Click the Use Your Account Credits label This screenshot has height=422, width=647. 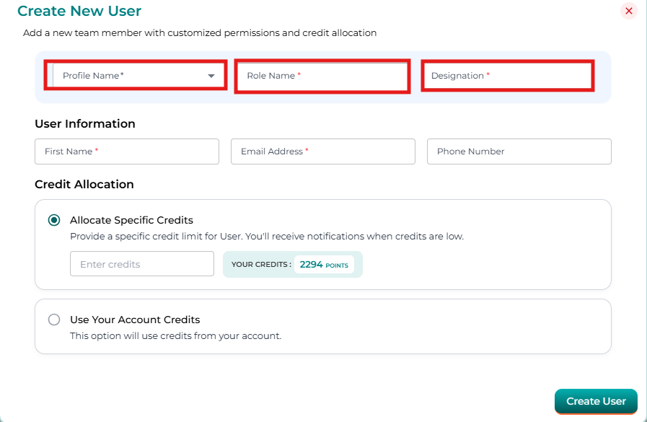[135, 320]
